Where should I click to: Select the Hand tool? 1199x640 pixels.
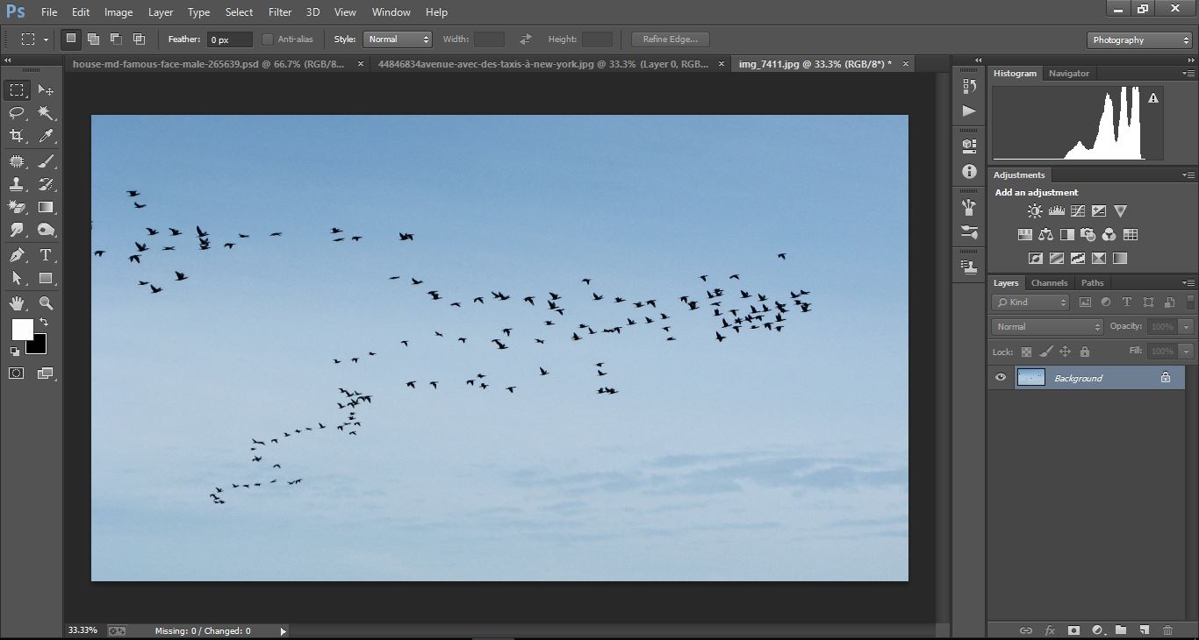pyautogui.click(x=17, y=303)
